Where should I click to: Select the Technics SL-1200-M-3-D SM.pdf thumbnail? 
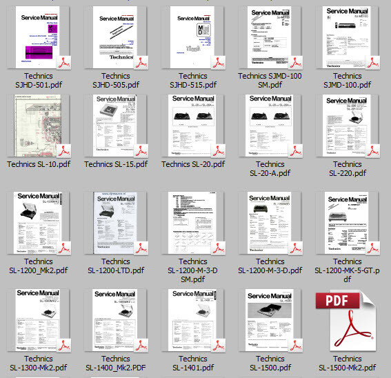point(193,223)
